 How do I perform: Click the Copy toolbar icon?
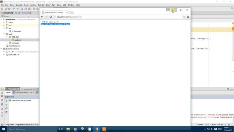pos(26,9)
